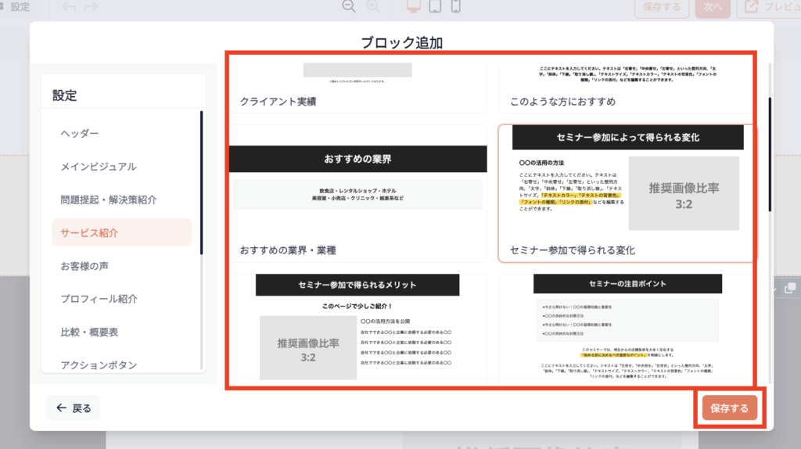The image size is (801, 449).
Task: Select サービス紹介 category
Action: [x=90, y=233]
